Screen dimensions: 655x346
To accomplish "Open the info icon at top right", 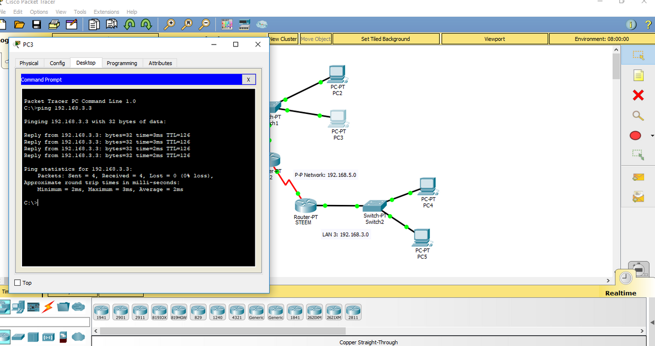I will [x=631, y=25].
